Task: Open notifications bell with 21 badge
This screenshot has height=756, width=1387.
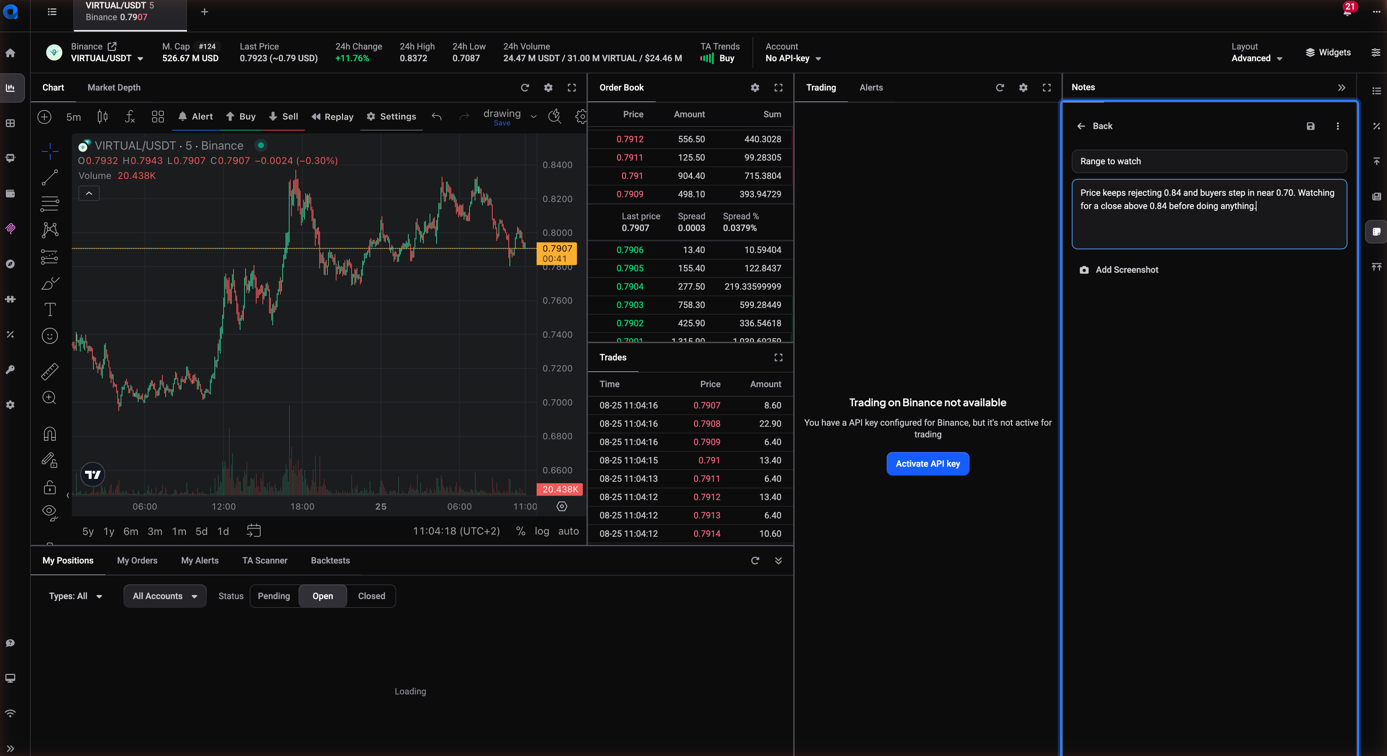Action: [1347, 11]
